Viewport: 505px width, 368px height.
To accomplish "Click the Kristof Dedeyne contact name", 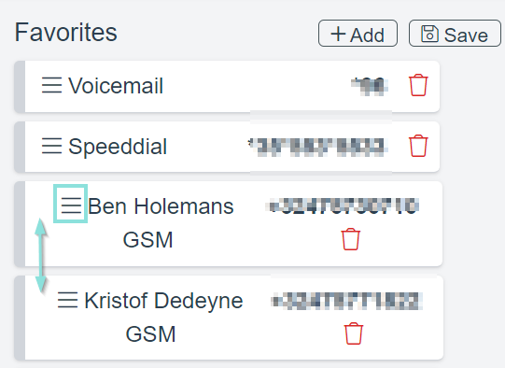I will coord(163,301).
